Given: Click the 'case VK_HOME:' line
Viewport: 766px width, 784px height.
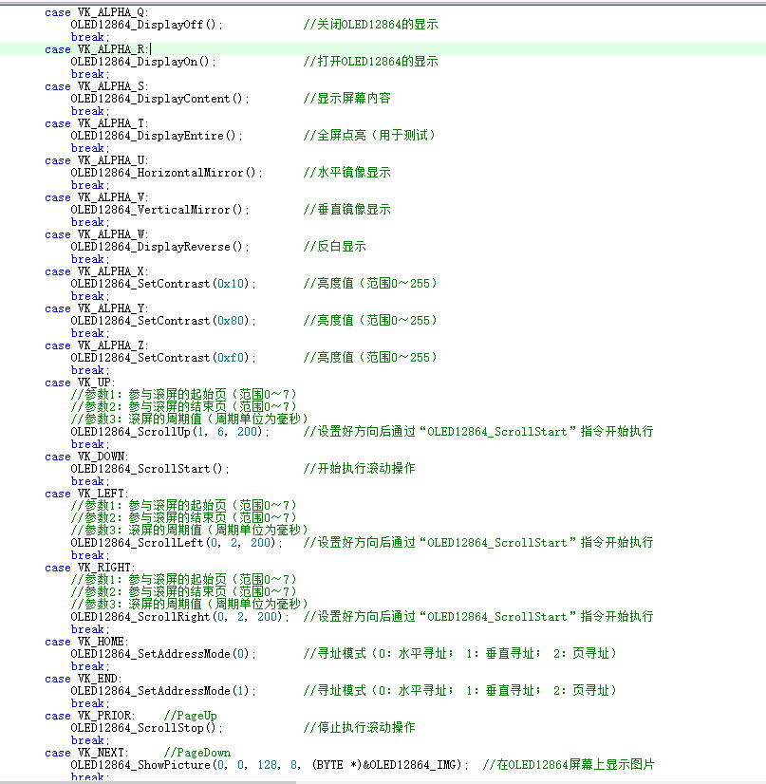Looking at the screenshot, I should click(x=86, y=642).
